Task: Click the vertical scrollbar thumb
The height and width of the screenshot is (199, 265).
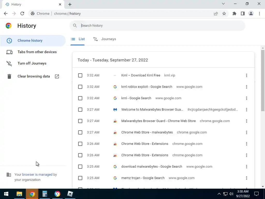Action: tap(263, 81)
